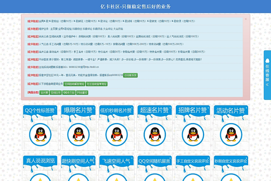Image resolution: width=271 pixels, height=181 pixels.
Task: Select the penguin icon for 低价秒刷名片赞
Action: pos(117,135)
